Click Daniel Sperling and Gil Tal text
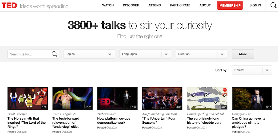The image size is (278, 135). [206, 114]
